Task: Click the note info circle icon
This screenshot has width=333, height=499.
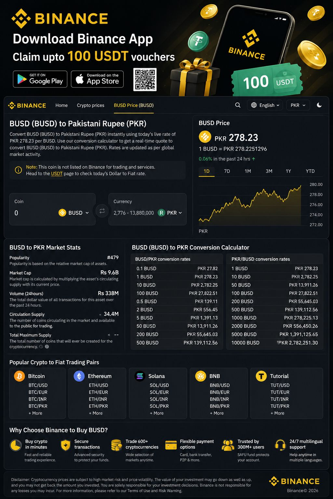Action: (x=19, y=170)
